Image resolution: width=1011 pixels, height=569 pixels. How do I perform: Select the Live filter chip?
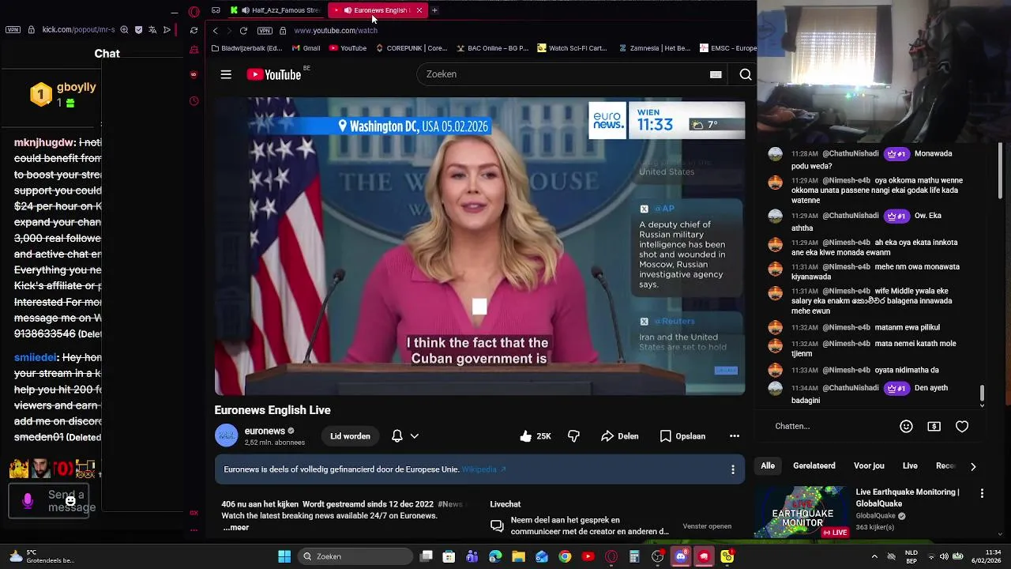910,466
